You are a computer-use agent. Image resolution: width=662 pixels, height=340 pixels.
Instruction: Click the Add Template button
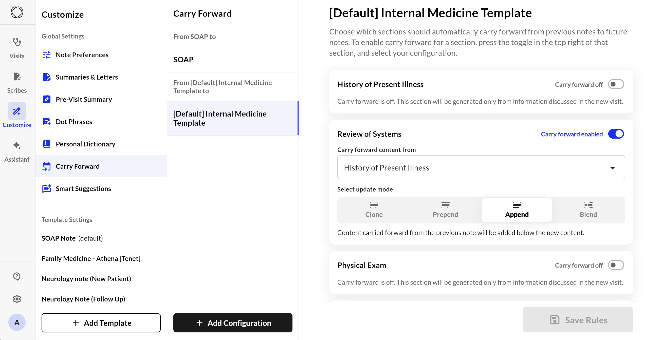point(101,323)
